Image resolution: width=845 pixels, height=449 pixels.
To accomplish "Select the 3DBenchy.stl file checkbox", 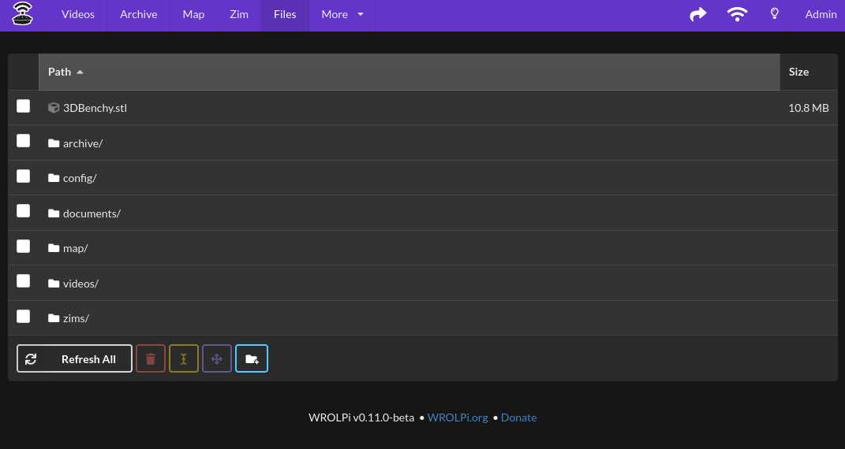I will pyautogui.click(x=24, y=106).
